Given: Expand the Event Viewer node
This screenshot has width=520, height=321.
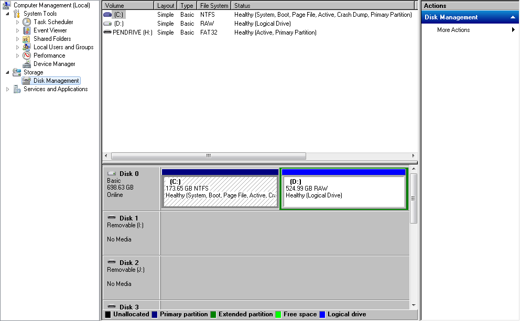Looking at the screenshot, I should click(18, 30).
